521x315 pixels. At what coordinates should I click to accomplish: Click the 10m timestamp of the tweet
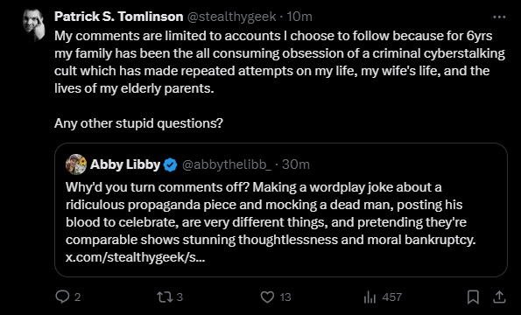point(299,17)
